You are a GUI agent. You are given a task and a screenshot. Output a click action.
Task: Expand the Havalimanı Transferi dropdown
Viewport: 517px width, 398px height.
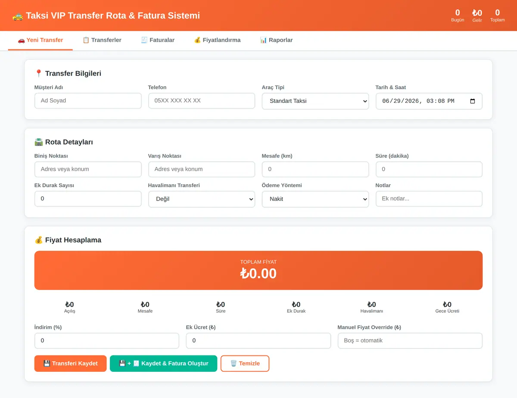202,199
